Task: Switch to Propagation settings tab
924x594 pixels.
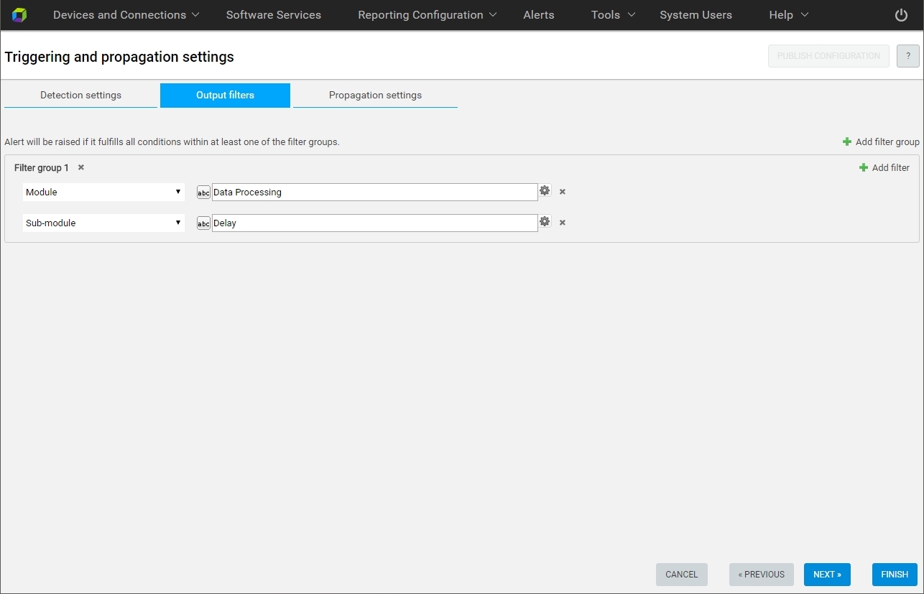Action: point(375,96)
